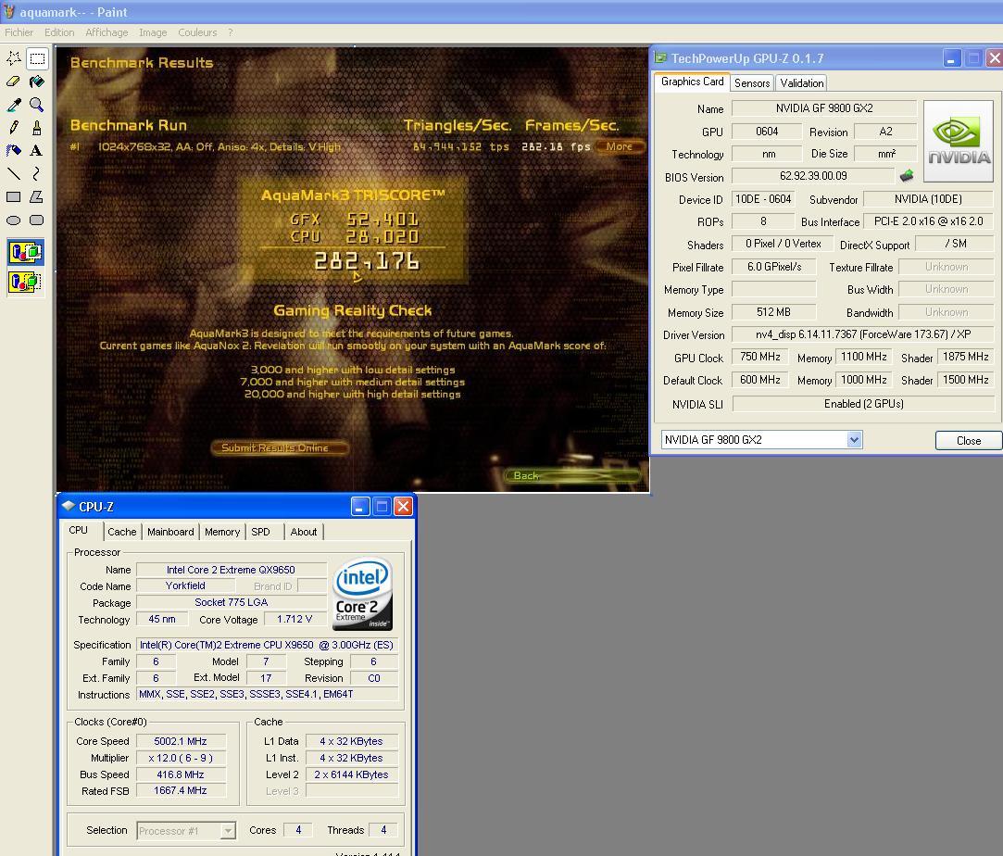Viewport: 1003px width, 856px height.
Task: Pick the Line tool in Paint
Action: click(x=14, y=174)
